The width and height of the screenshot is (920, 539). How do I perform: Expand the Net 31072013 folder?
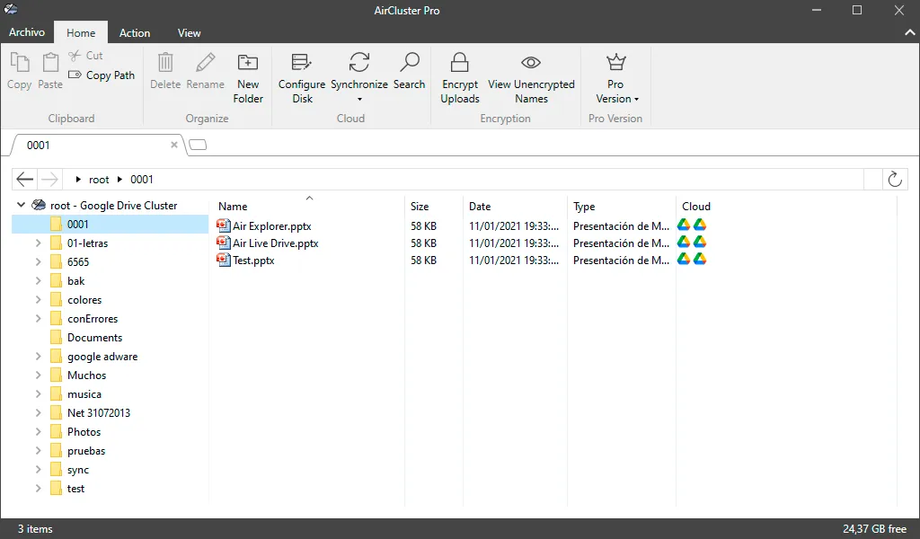point(38,412)
